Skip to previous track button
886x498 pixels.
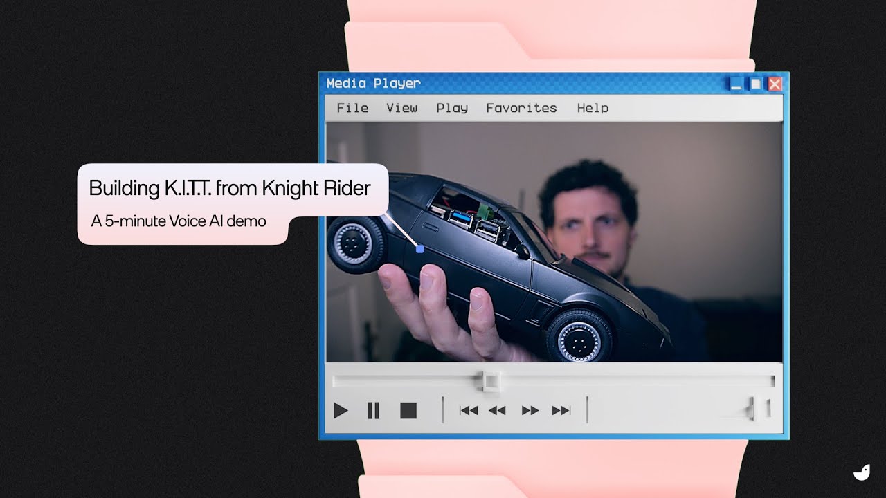pos(469,411)
